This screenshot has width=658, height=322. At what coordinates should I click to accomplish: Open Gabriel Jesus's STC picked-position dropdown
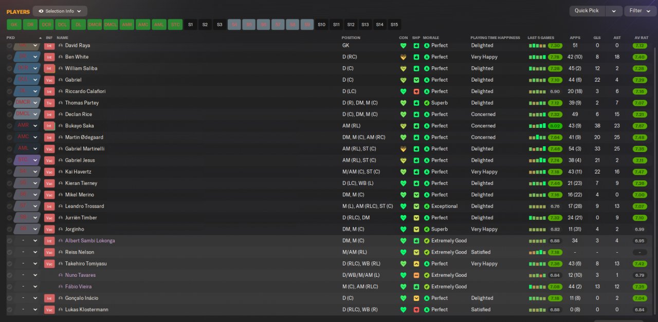(27, 160)
